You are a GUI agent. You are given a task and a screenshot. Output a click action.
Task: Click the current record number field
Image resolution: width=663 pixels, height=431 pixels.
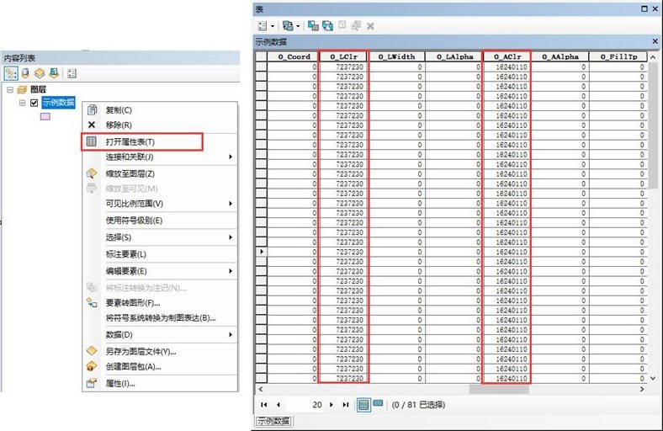click(x=311, y=405)
